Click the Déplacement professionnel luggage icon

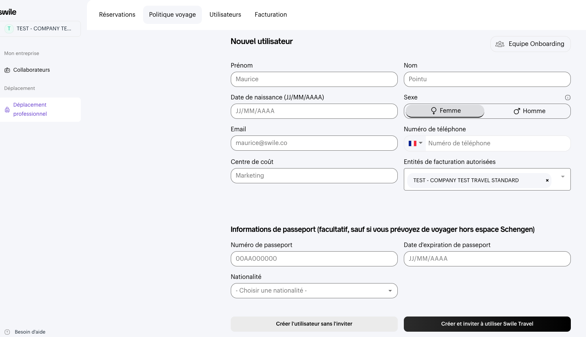pyautogui.click(x=7, y=110)
